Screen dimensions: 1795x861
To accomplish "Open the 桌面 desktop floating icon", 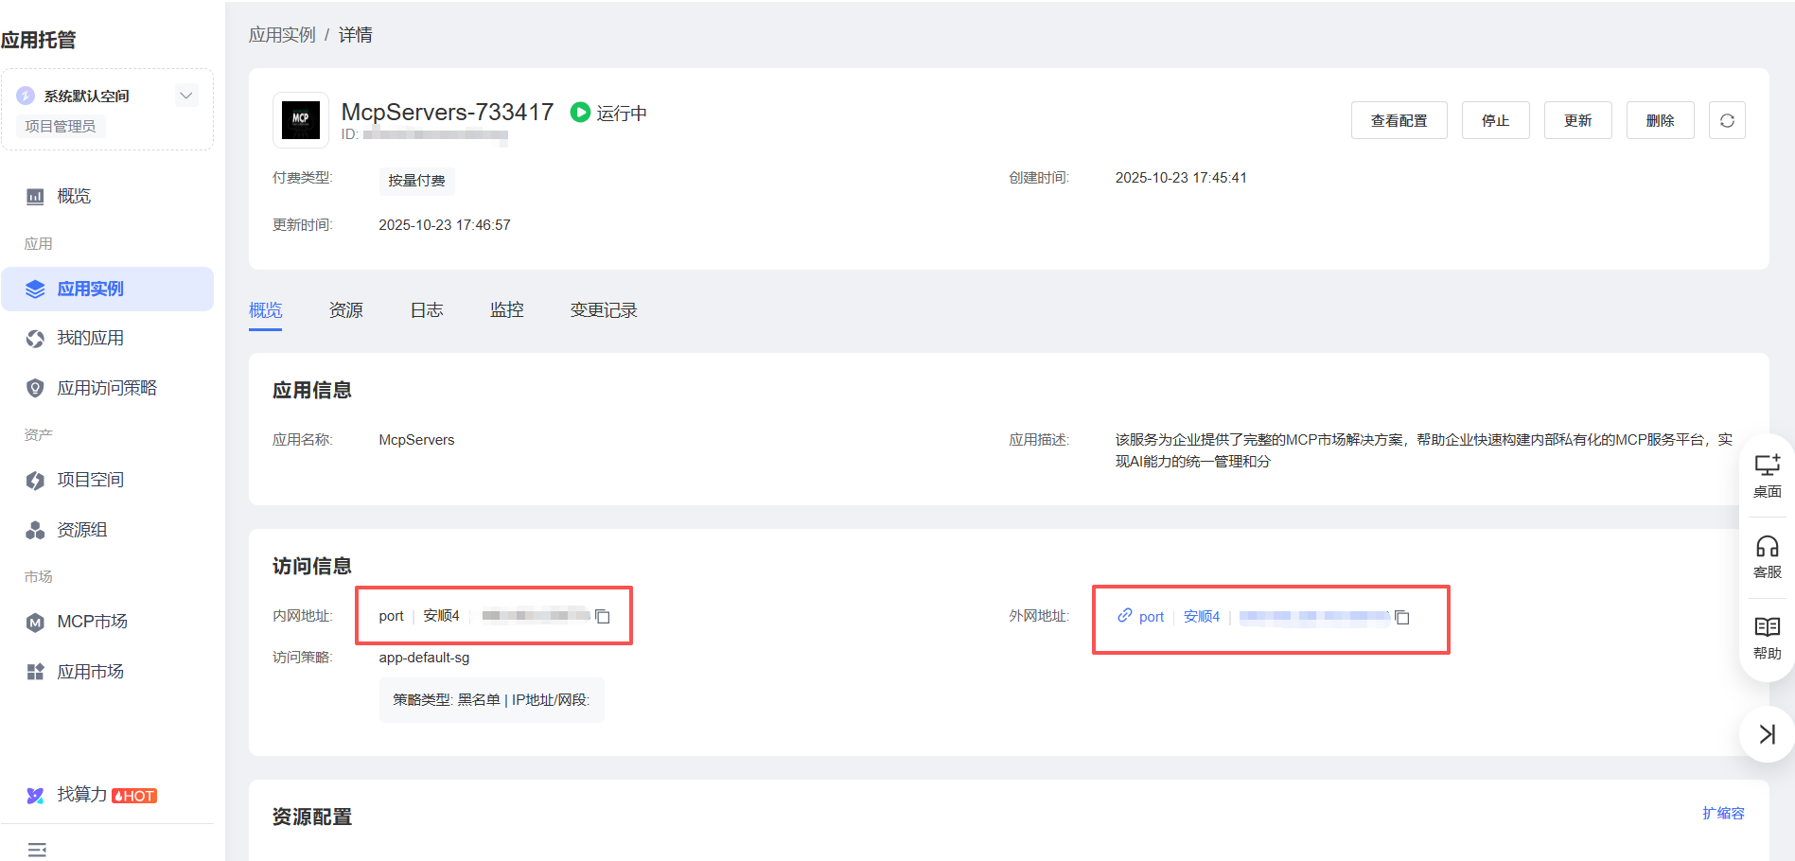I will click(1767, 475).
